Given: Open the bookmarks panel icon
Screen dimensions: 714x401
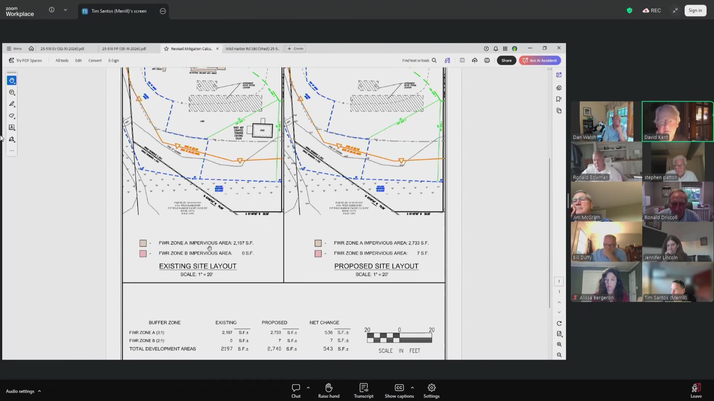Looking at the screenshot, I should pos(559,99).
